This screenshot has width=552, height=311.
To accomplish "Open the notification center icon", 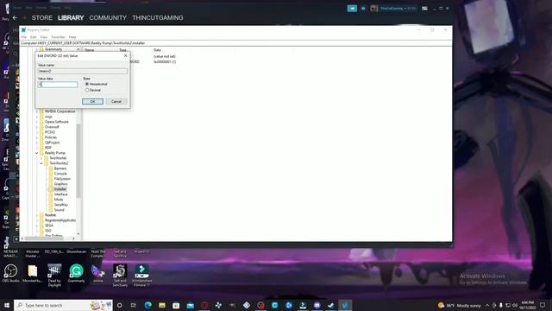I will pos(543,305).
